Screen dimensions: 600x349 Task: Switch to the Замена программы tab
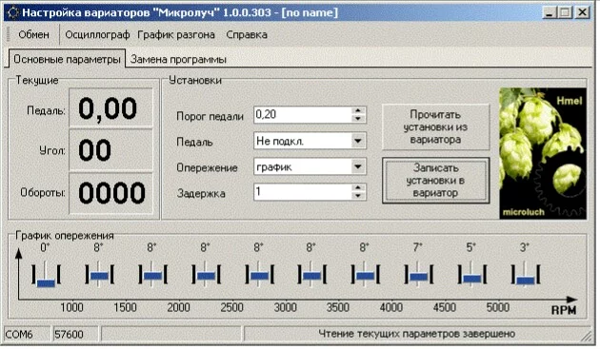coord(178,59)
